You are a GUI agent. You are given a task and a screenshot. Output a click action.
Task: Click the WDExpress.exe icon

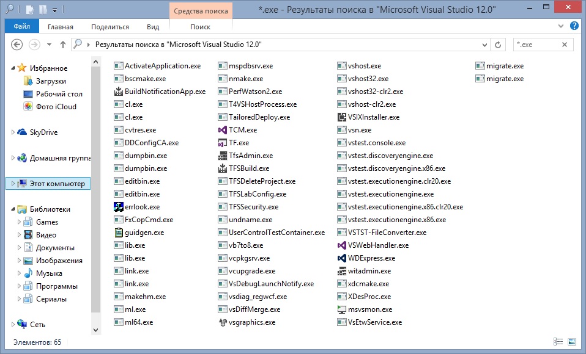click(x=341, y=258)
